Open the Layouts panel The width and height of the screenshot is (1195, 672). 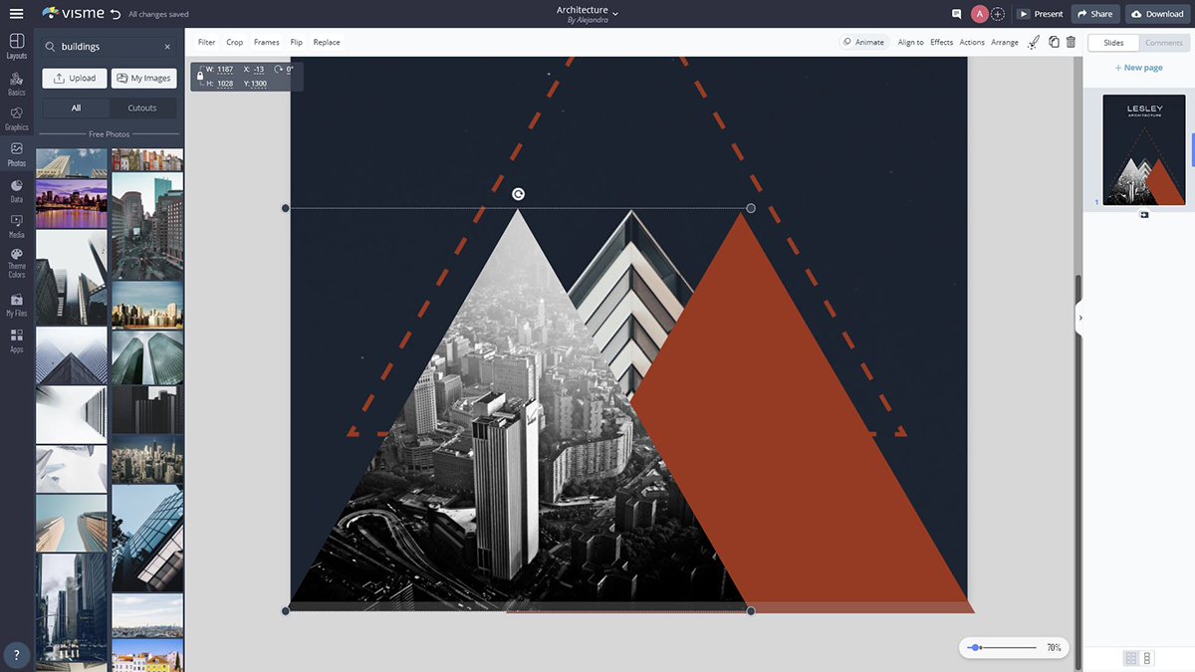[x=16, y=46]
